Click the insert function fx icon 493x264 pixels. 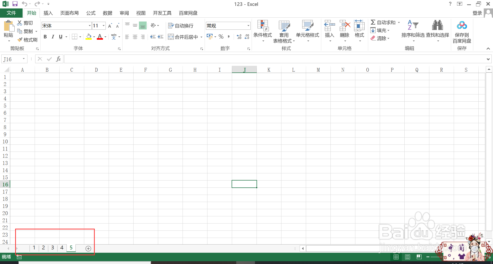coord(59,59)
